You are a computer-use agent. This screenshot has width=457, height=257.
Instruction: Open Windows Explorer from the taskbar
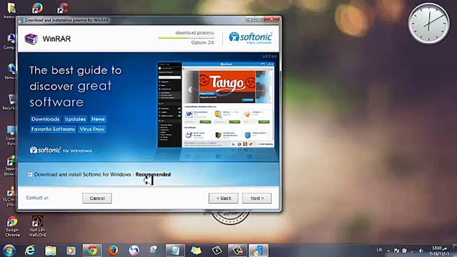click(x=51, y=251)
